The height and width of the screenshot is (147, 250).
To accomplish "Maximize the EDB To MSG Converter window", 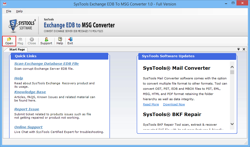I will point(233,3).
